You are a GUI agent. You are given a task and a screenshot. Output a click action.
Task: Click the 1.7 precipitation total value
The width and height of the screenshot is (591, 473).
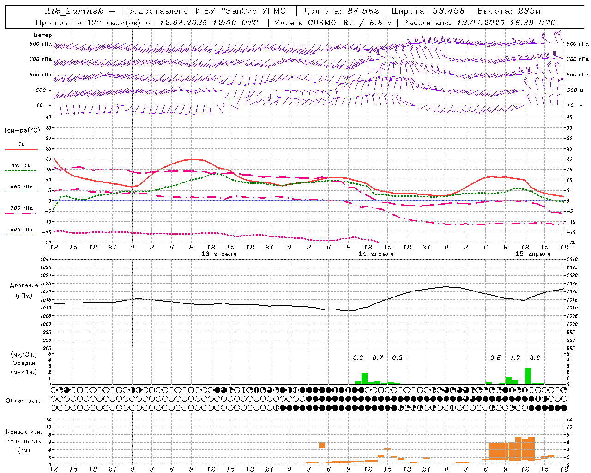pos(515,358)
